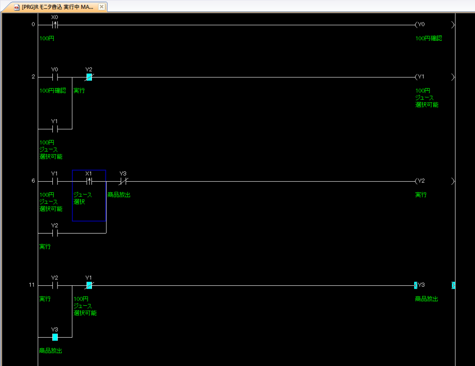Select the Y2 normally-open contact on step 11
This screenshot has height=366, width=475.
point(55,285)
